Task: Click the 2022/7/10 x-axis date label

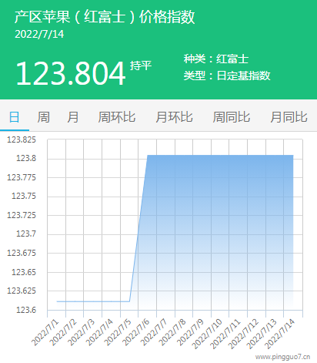Action: pos(207,334)
